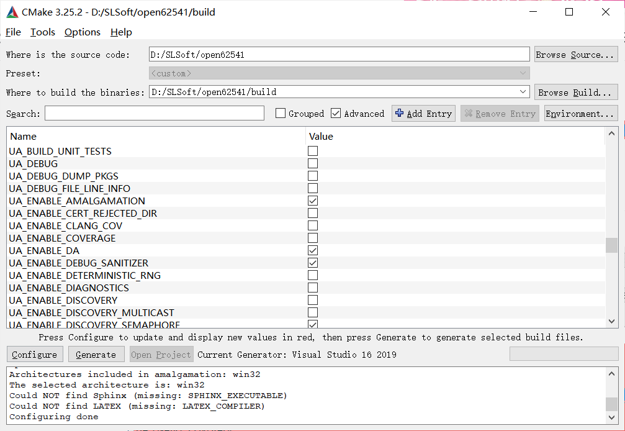This screenshot has height=431, width=625.
Task: Click the variable list scrollbar thumb
Action: pos(611,245)
